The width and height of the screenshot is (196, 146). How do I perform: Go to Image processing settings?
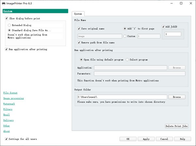coord(13,98)
